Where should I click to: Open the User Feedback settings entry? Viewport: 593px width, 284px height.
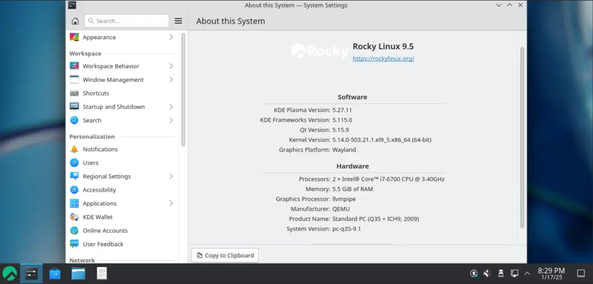122,244
